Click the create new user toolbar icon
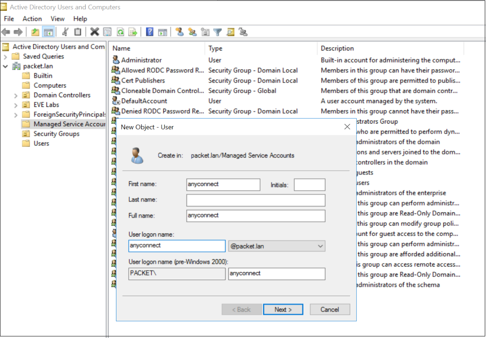This screenshot has height=338, width=486. tap(179, 32)
